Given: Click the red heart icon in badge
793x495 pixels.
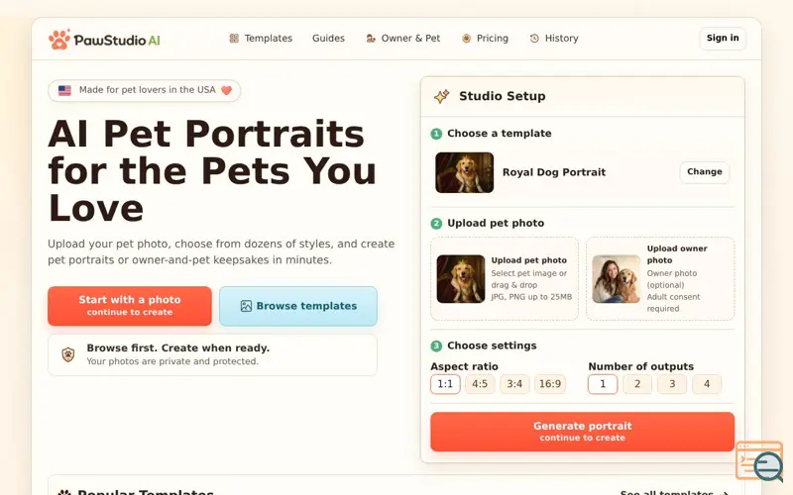Looking at the screenshot, I should [227, 90].
